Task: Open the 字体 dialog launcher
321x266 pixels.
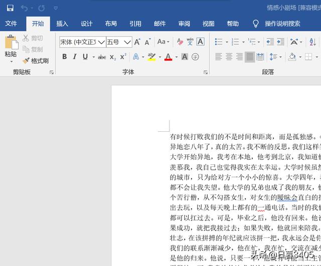Action: tap(206, 73)
